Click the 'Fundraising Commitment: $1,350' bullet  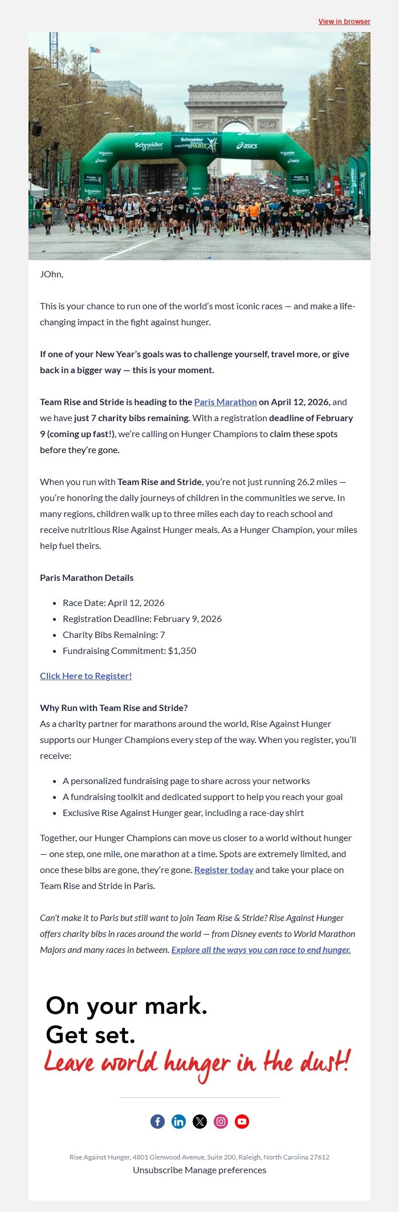[130, 651]
